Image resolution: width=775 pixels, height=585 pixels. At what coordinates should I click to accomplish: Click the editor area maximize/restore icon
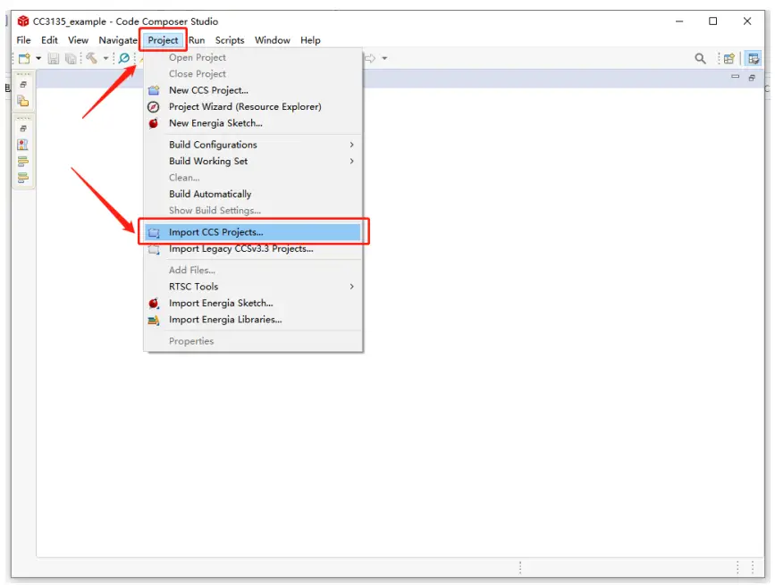click(x=752, y=78)
